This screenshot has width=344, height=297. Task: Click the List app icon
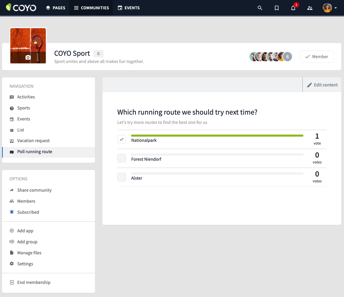[12, 130]
